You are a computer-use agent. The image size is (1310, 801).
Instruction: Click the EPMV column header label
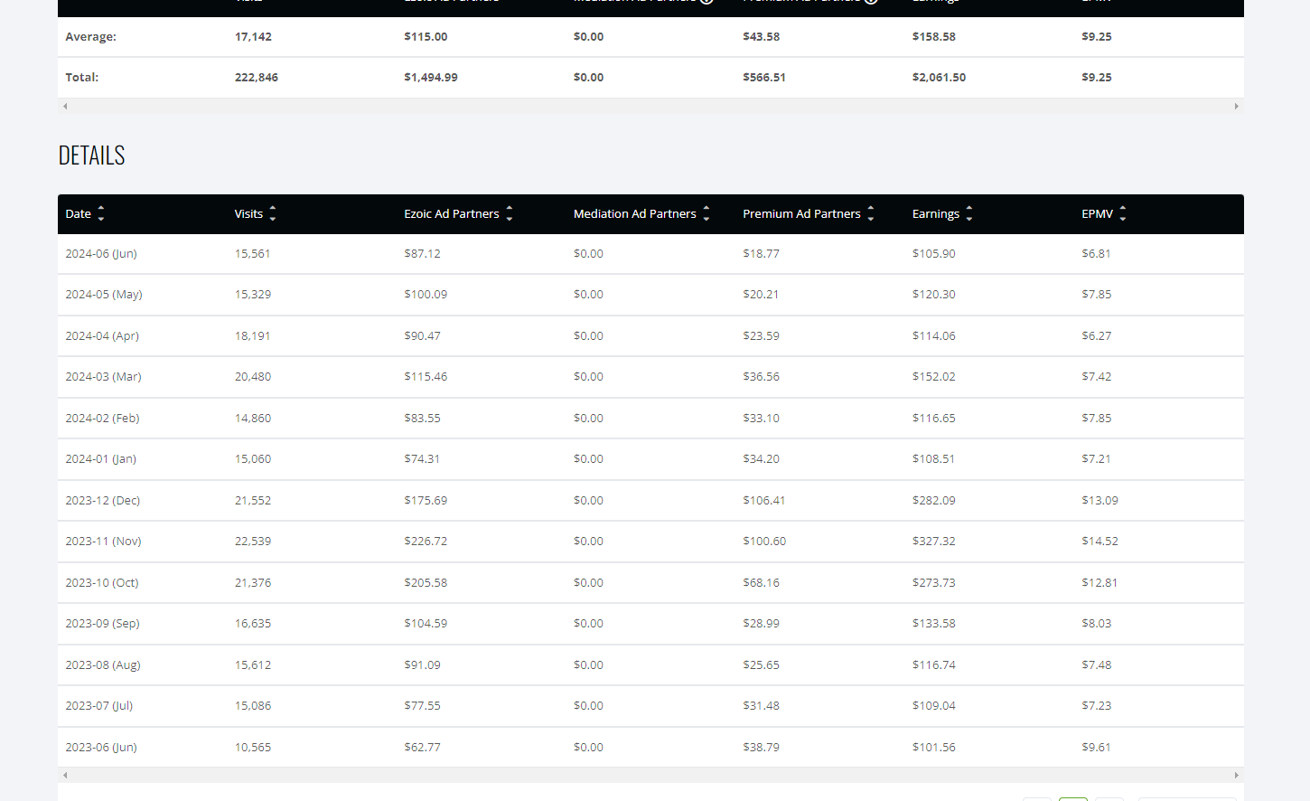(x=1098, y=214)
